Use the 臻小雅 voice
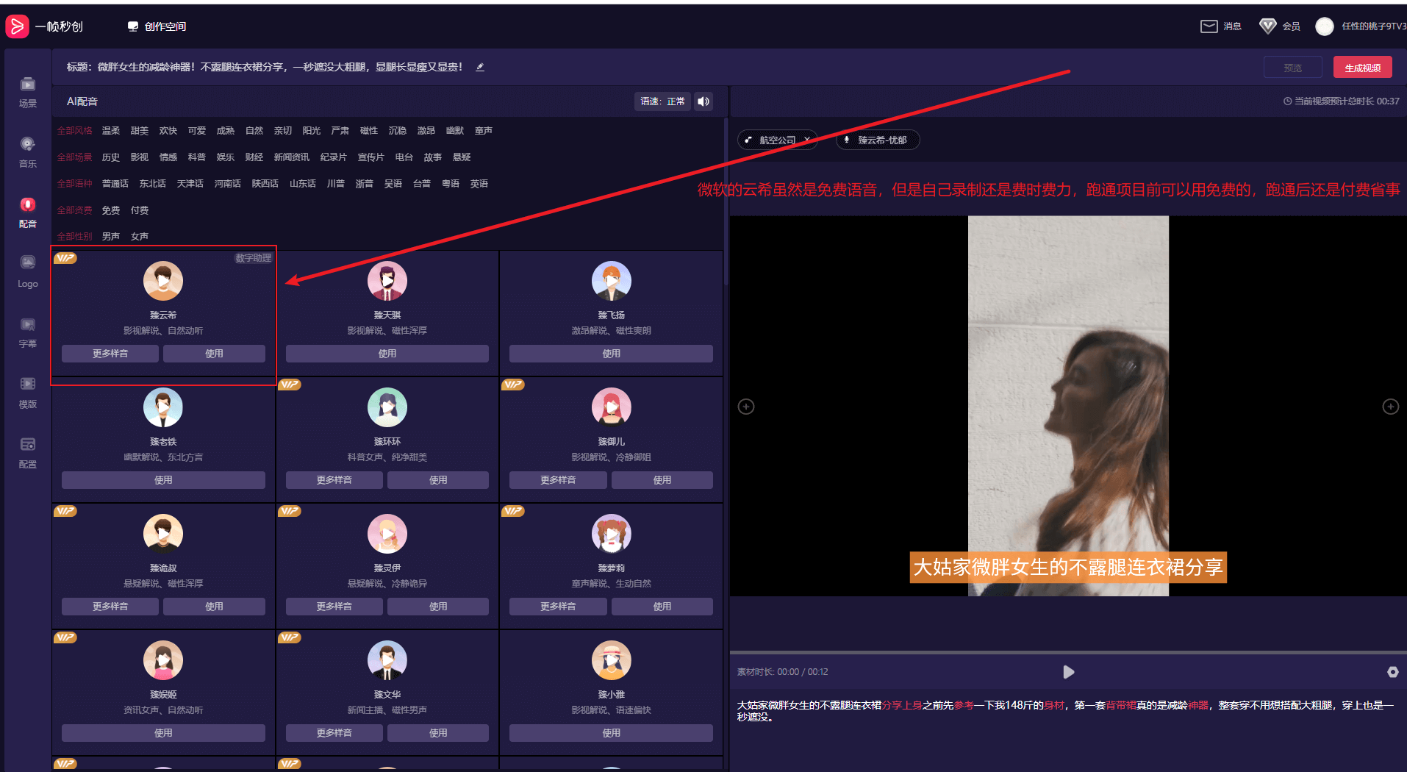Screen dimensions: 1407x772 [x=612, y=733]
